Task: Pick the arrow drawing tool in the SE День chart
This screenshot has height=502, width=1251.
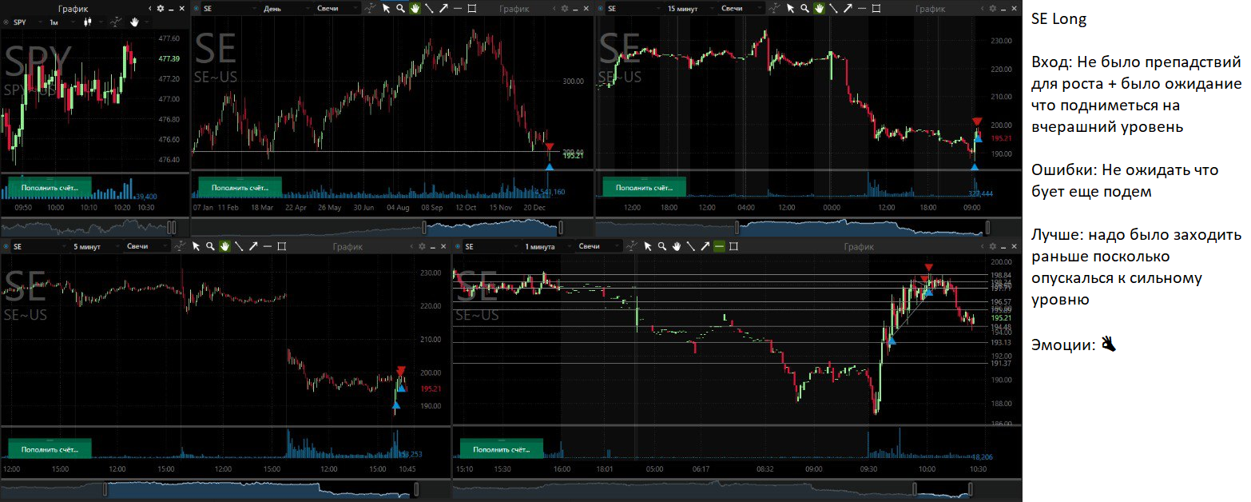Action: [x=443, y=9]
